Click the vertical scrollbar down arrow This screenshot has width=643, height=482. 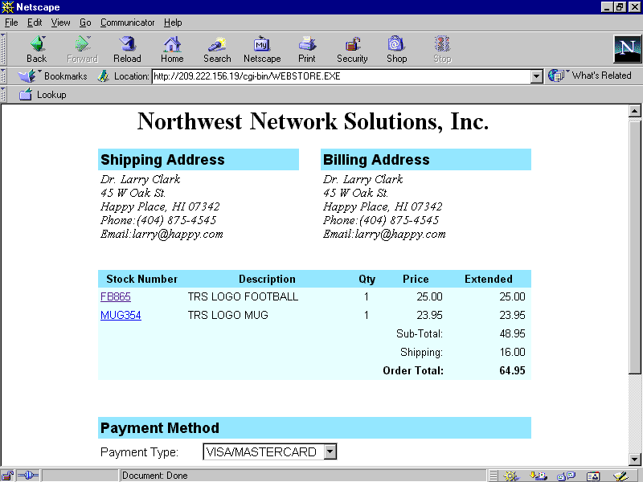(635, 459)
